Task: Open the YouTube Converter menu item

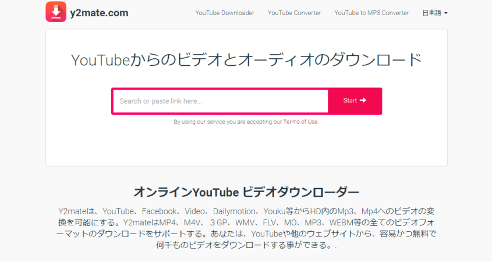Action: 294,13
